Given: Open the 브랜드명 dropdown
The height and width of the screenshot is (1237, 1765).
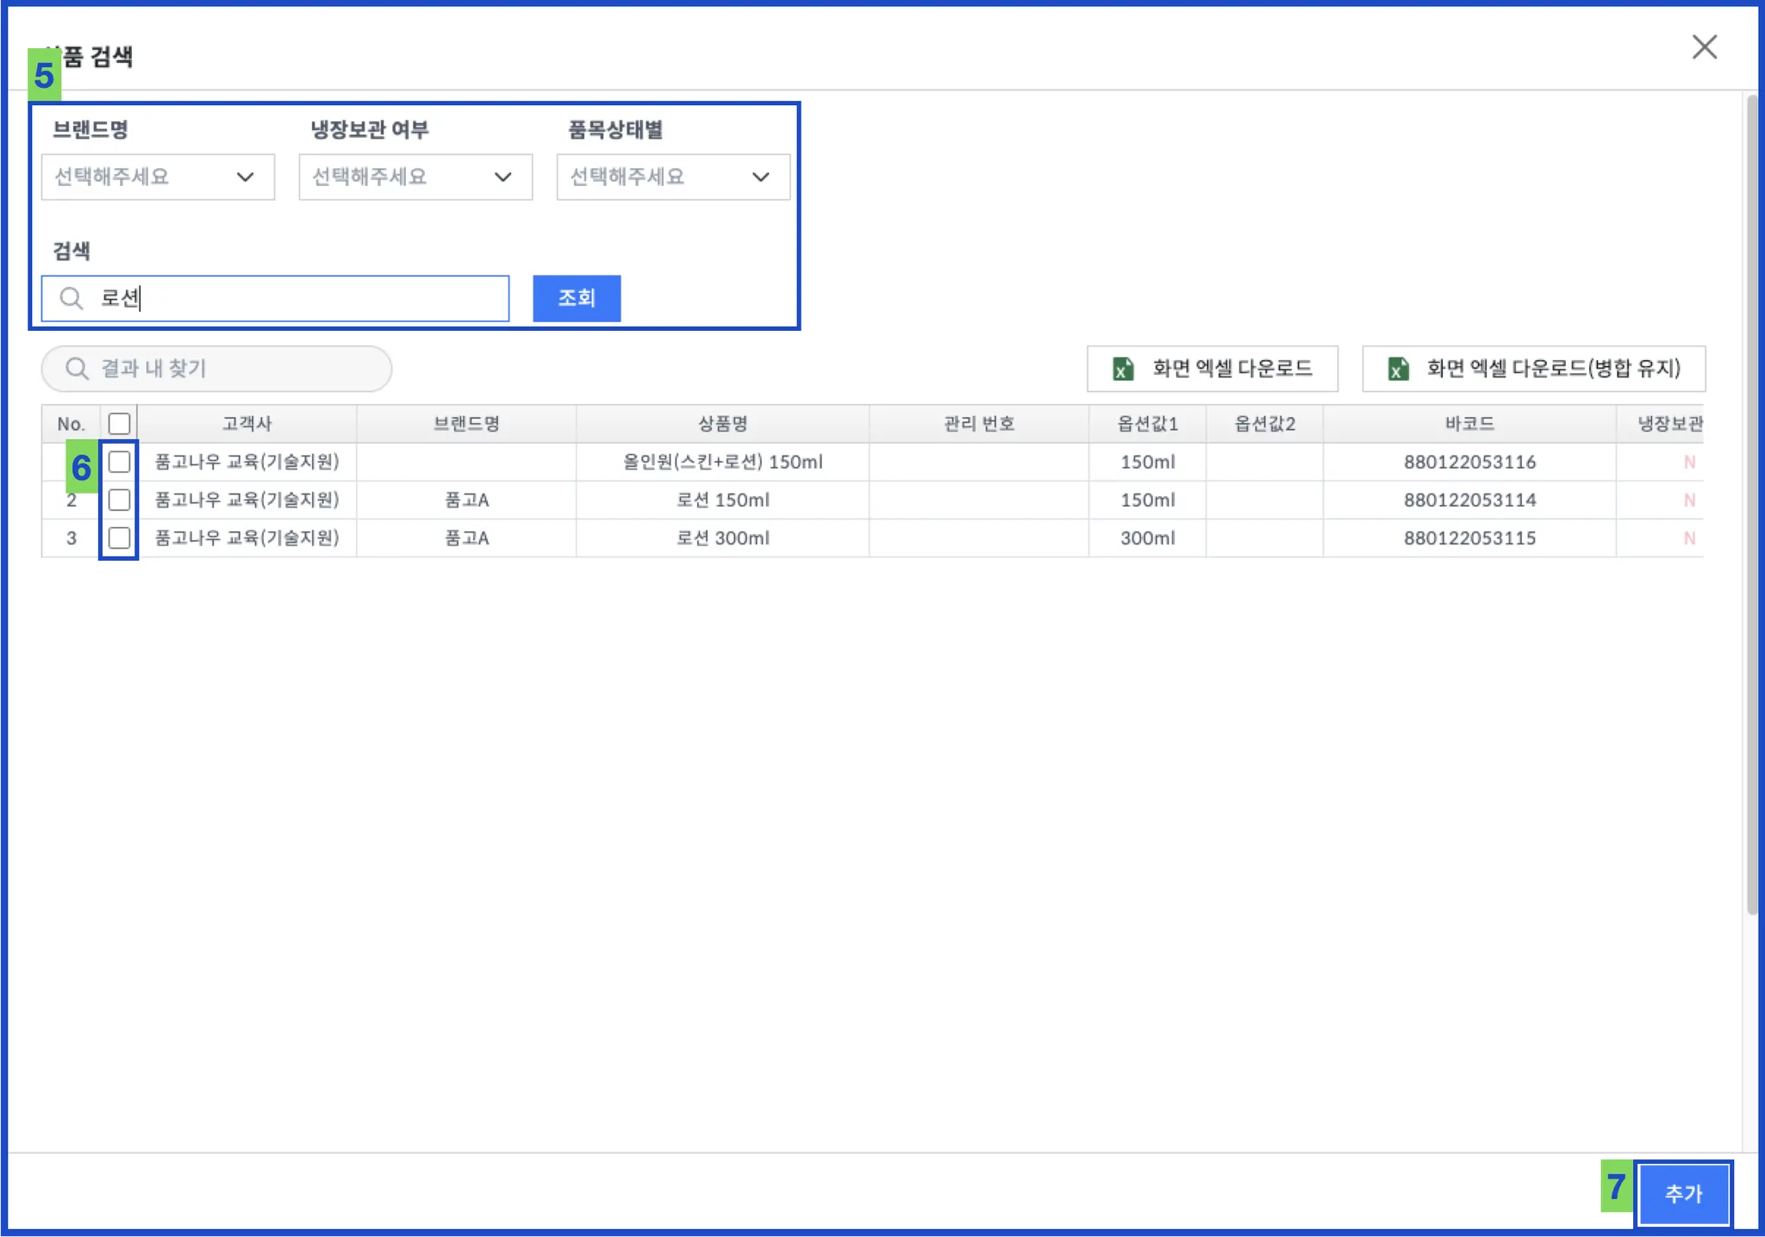Looking at the screenshot, I should tap(158, 177).
